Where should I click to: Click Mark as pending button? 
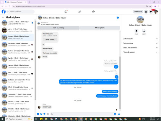59,28
